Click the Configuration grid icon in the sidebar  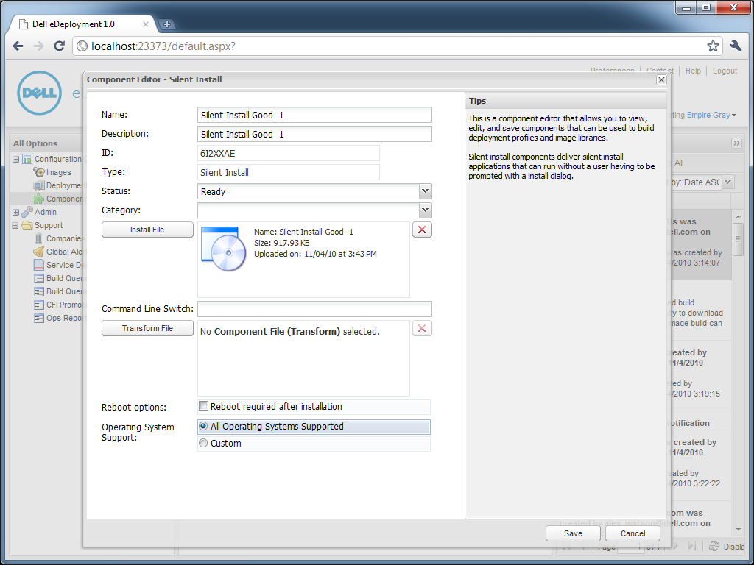coord(27,159)
